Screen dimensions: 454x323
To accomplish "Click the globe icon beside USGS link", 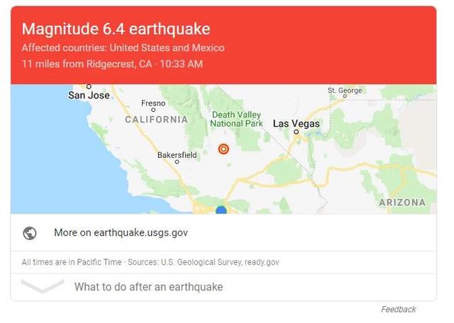I will tap(30, 233).
